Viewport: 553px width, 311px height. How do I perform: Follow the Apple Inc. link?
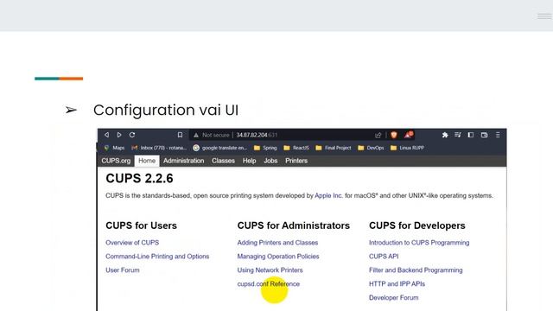pyautogui.click(x=328, y=196)
